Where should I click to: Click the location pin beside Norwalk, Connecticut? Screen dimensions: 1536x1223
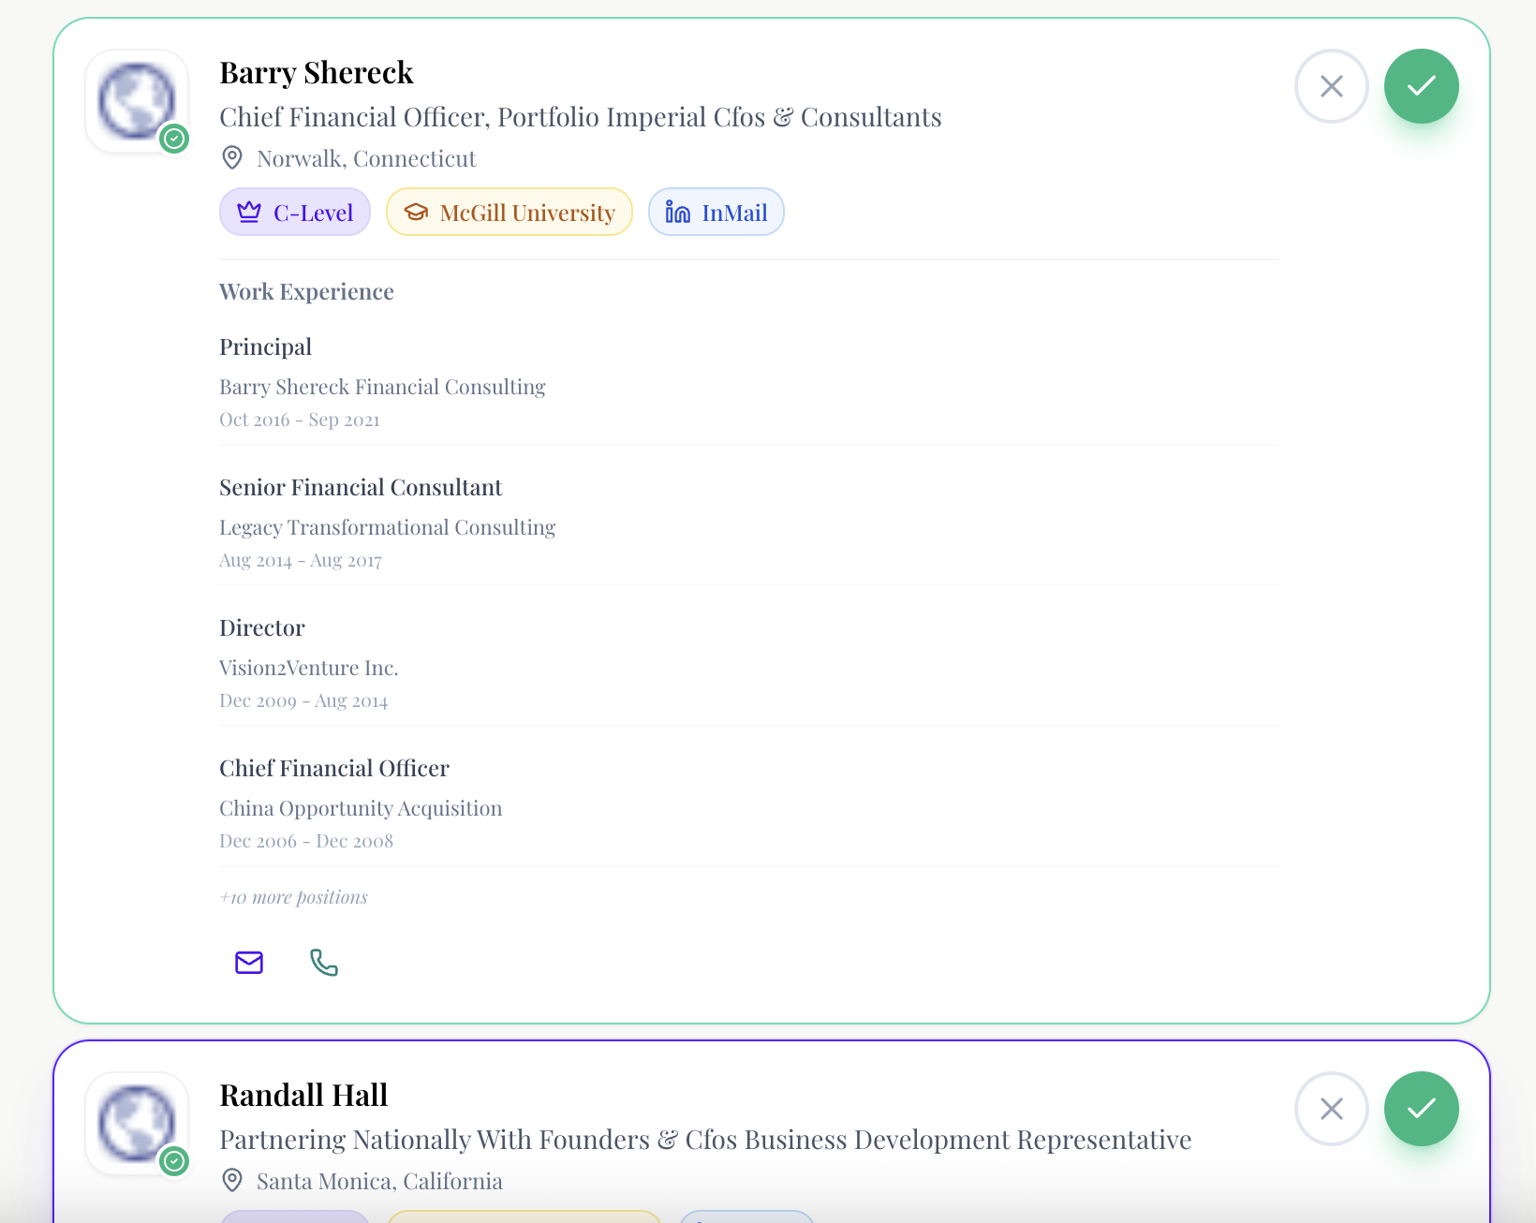coord(232,157)
